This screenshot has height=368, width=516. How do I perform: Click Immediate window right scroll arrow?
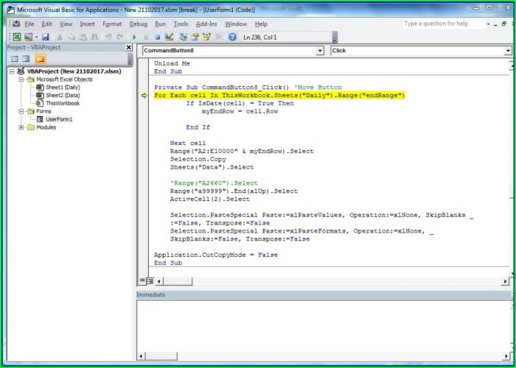pos(506,356)
